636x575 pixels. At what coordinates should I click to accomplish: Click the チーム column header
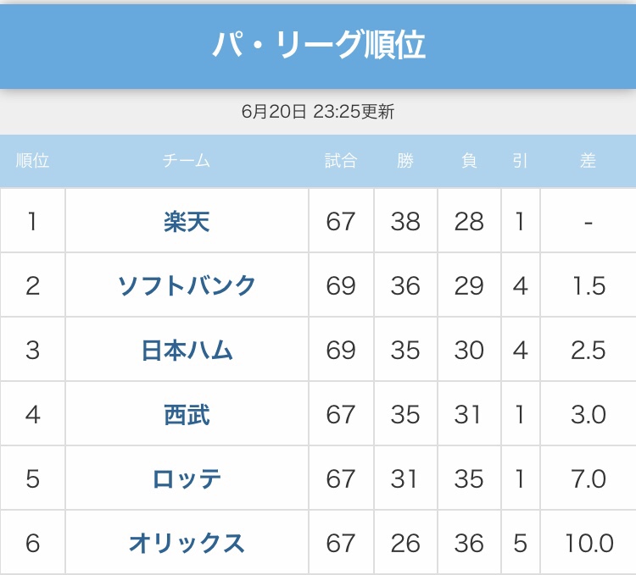pyautogui.click(x=187, y=161)
